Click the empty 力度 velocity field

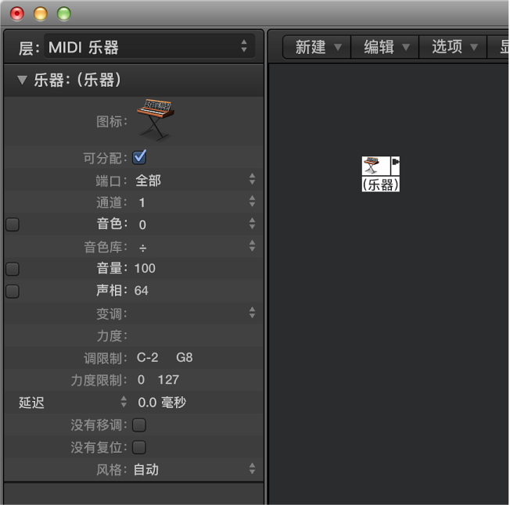(195, 335)
